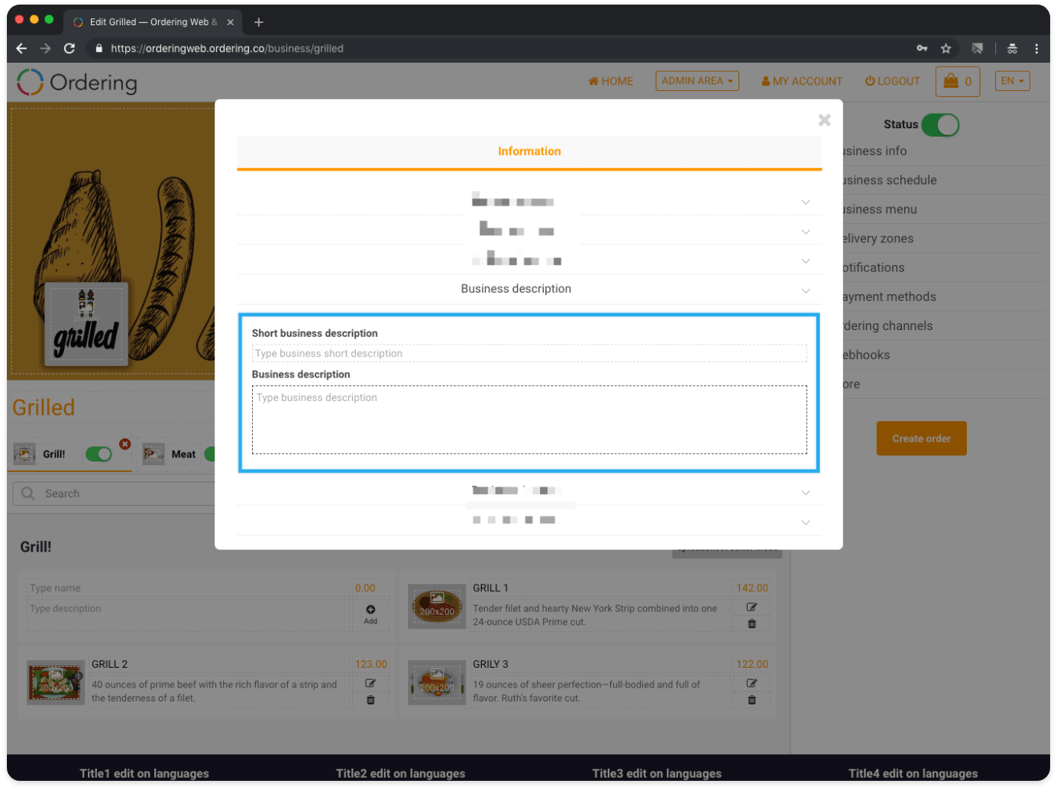The width and height of the screenshot is (1057, 790).
Task: Open a new browser tab
Action: tap(259, 22)
